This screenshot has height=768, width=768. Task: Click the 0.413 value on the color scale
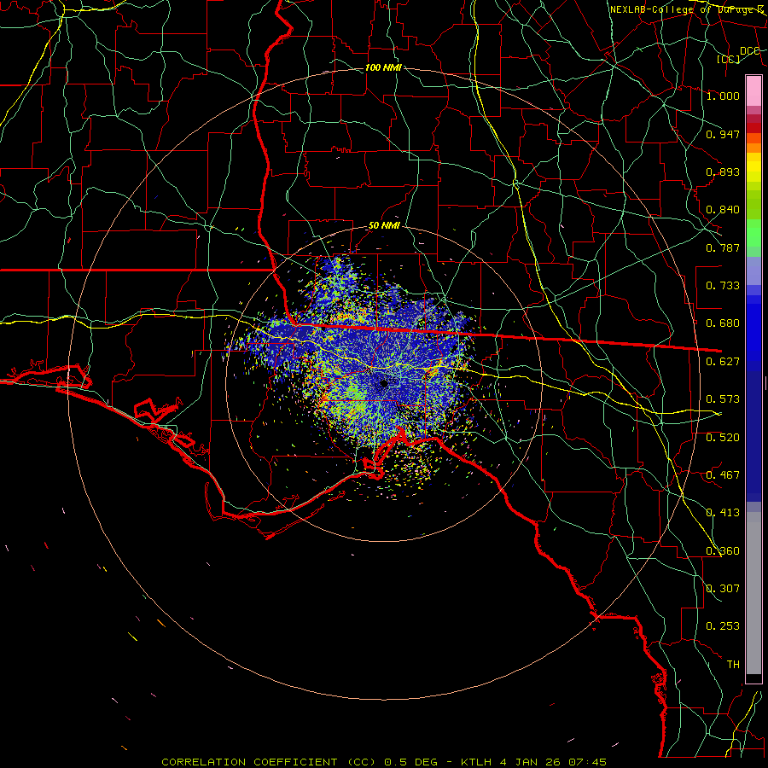point(723,513)
